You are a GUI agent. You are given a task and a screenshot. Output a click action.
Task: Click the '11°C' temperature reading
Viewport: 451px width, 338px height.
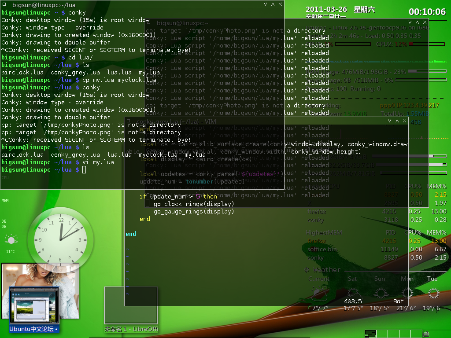pyautogui.click(x=11, y=251)
